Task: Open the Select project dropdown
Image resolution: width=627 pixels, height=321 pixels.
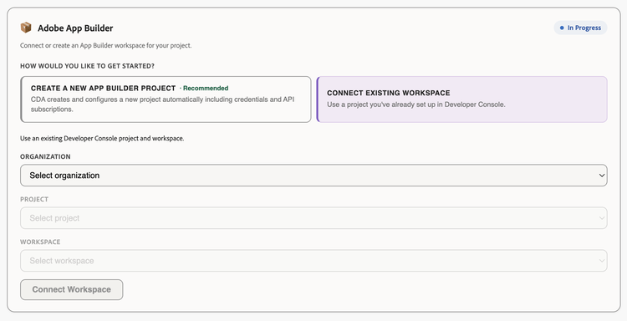Action: (x=313, y=218)
